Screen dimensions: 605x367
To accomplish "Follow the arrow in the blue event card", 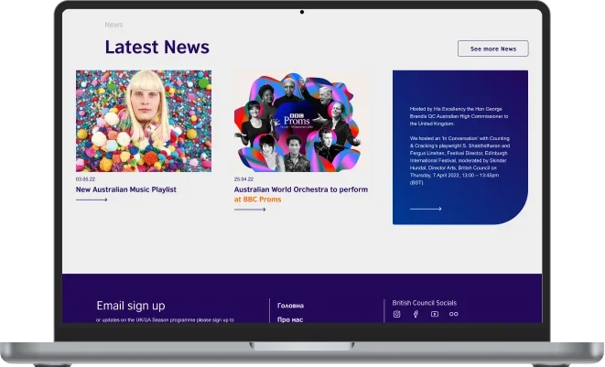I will coord(426,209).
